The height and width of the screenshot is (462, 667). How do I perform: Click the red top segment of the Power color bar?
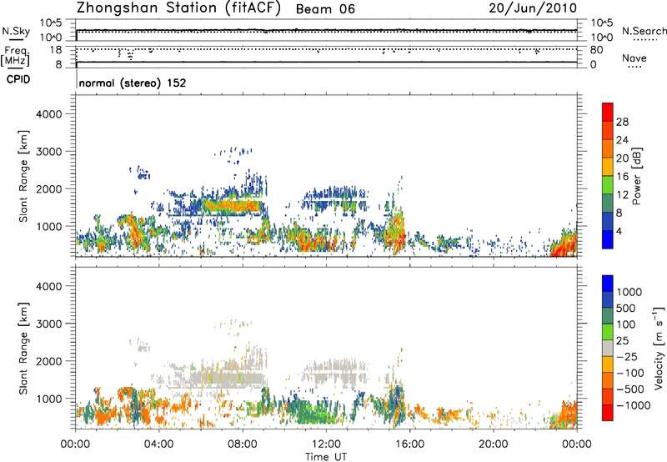click(608, 112)
